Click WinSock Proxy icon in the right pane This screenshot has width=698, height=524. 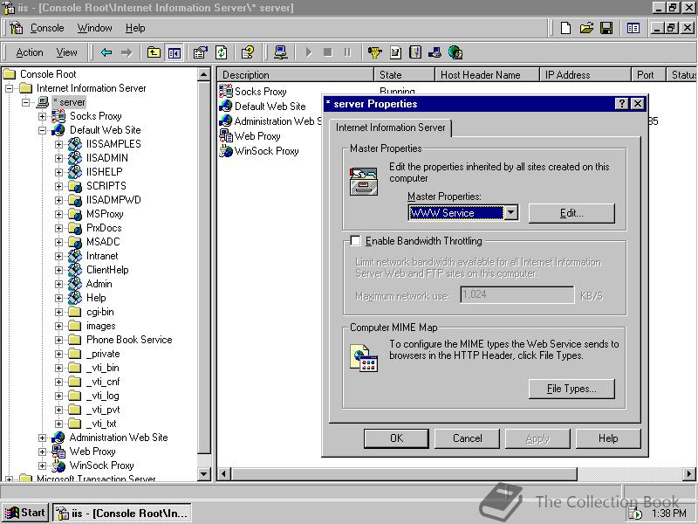tap(226, 150)
